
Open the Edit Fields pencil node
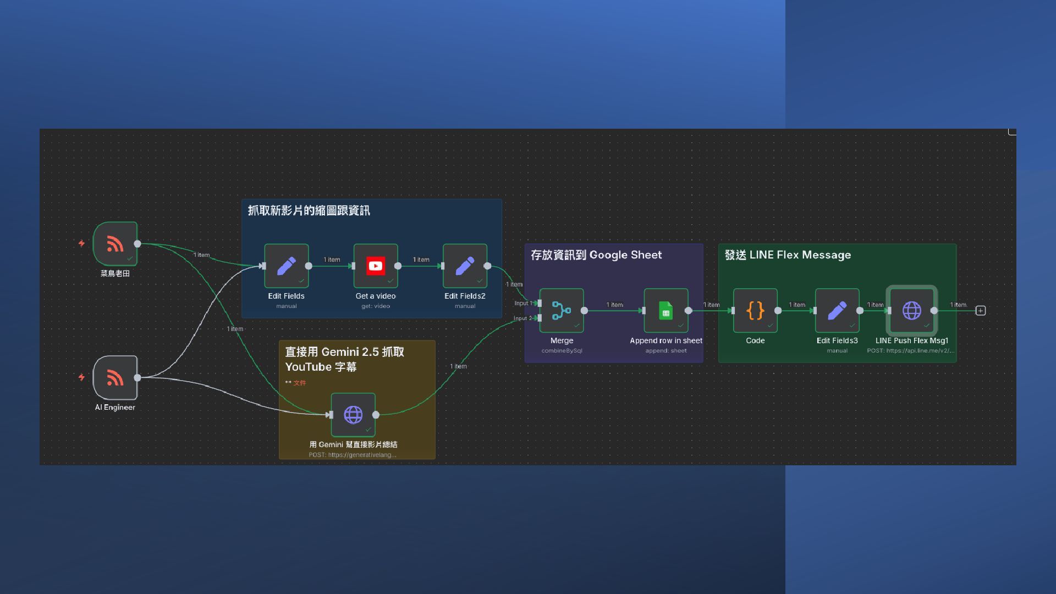(x=286, y=266)
